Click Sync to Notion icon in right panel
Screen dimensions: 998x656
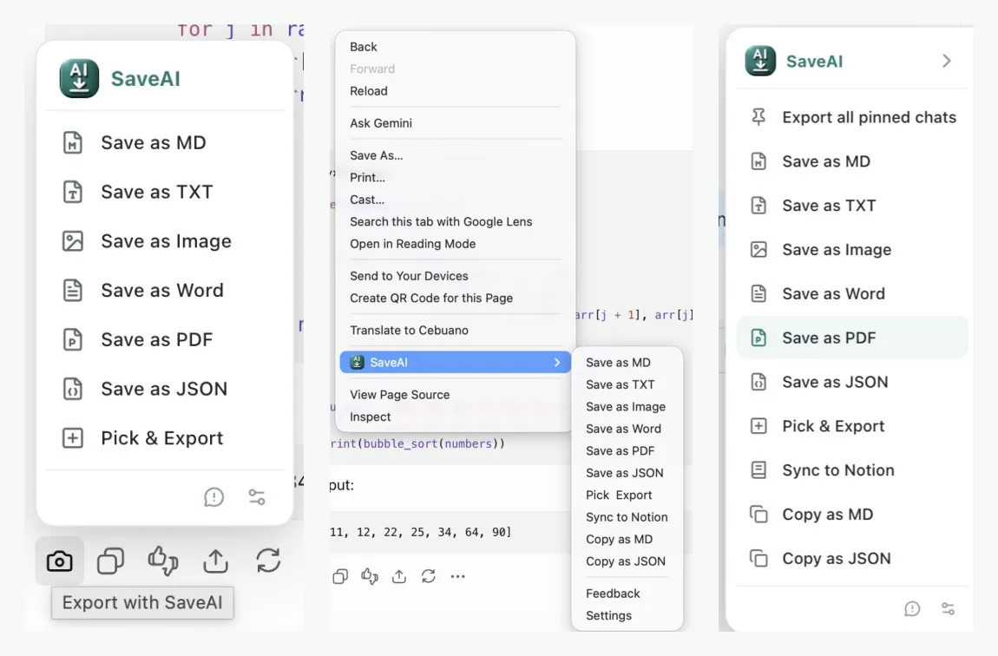click(x=758, y=470)
